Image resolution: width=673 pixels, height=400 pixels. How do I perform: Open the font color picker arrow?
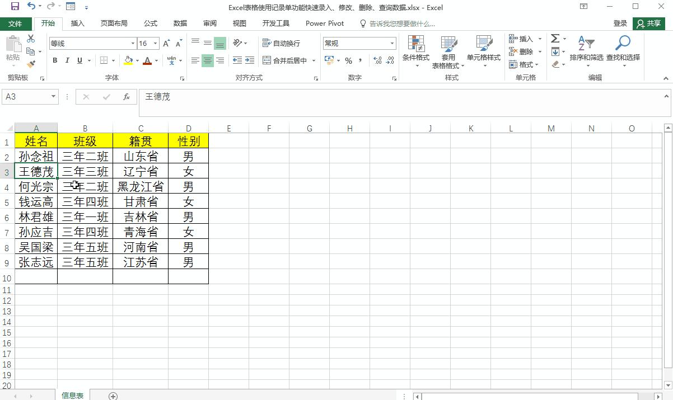pyautogui.click(x=156, y=60)
